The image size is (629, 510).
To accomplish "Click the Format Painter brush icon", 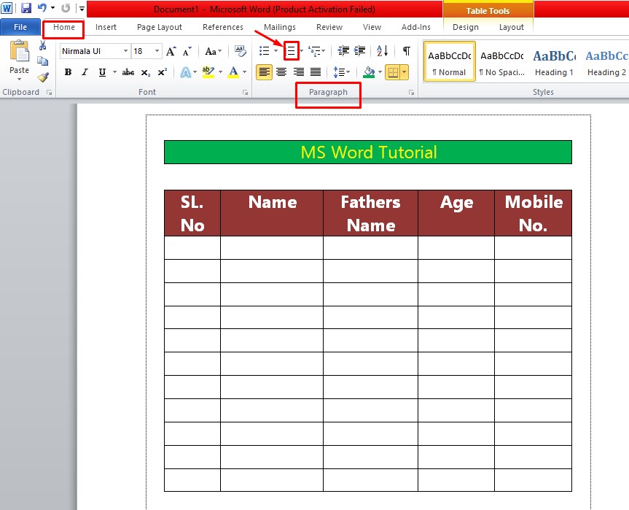I will pyautogui.click(x=43, y=77).
